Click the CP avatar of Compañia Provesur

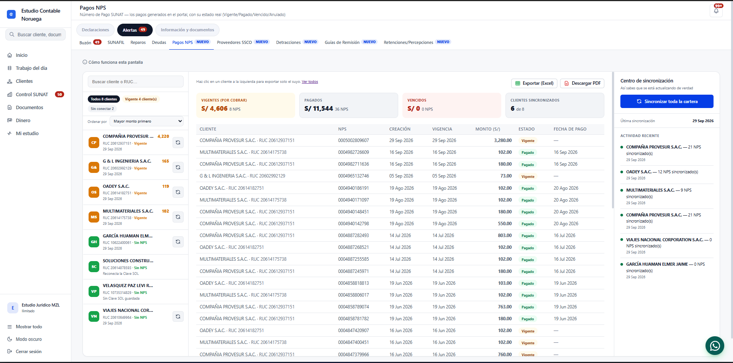coord(94,142)
